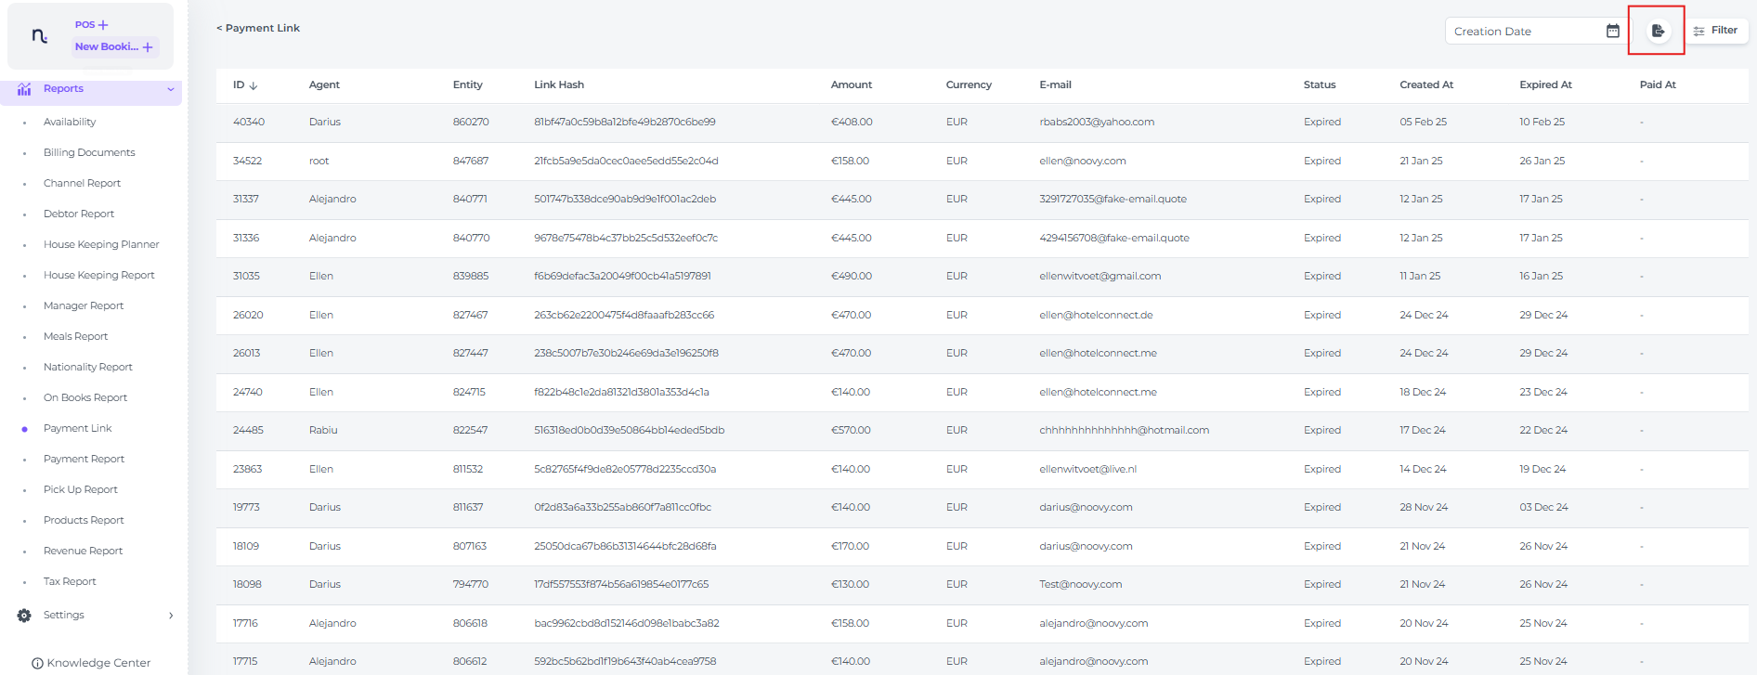Click the Amount column header
The width and height of the screenshot is (1757, 675).
point(851,84)
